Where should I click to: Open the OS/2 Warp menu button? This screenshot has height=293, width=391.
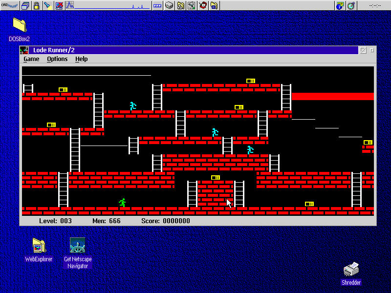[x=10, y=5]
